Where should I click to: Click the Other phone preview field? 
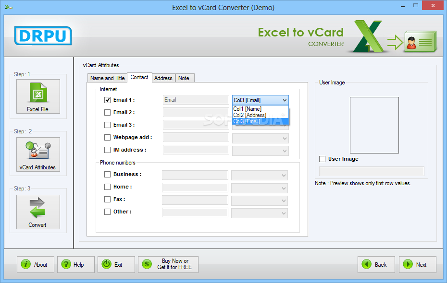(195, 212)
